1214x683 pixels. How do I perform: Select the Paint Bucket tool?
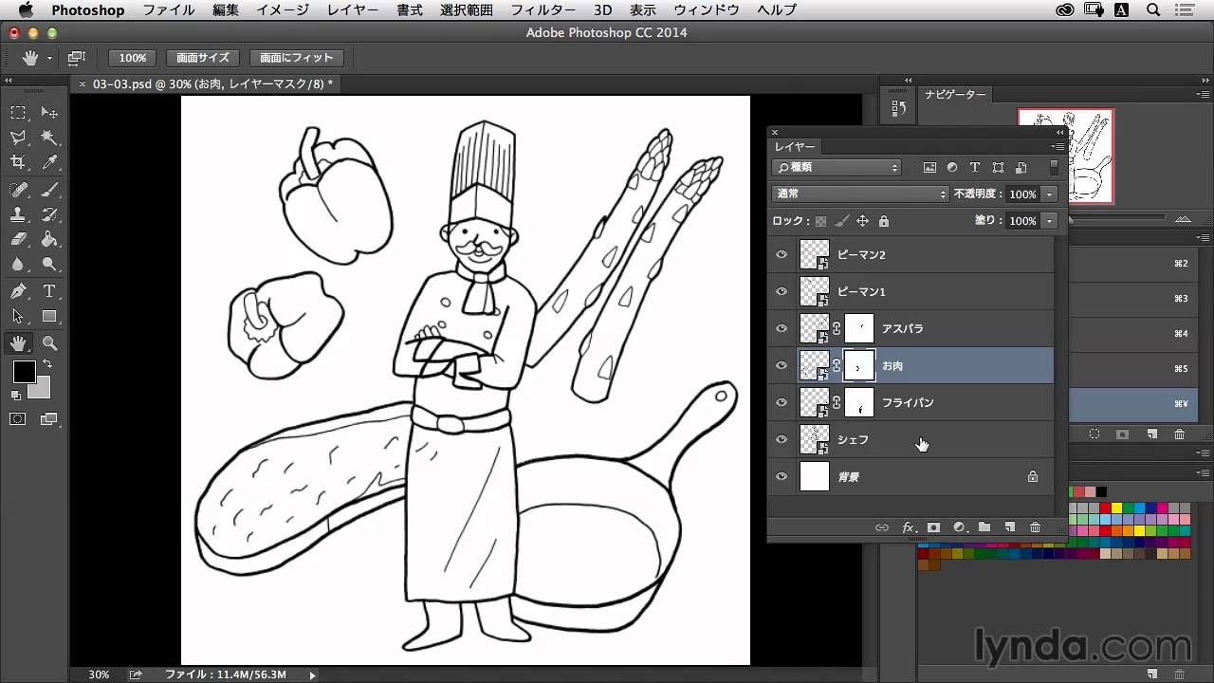point(50,239)
